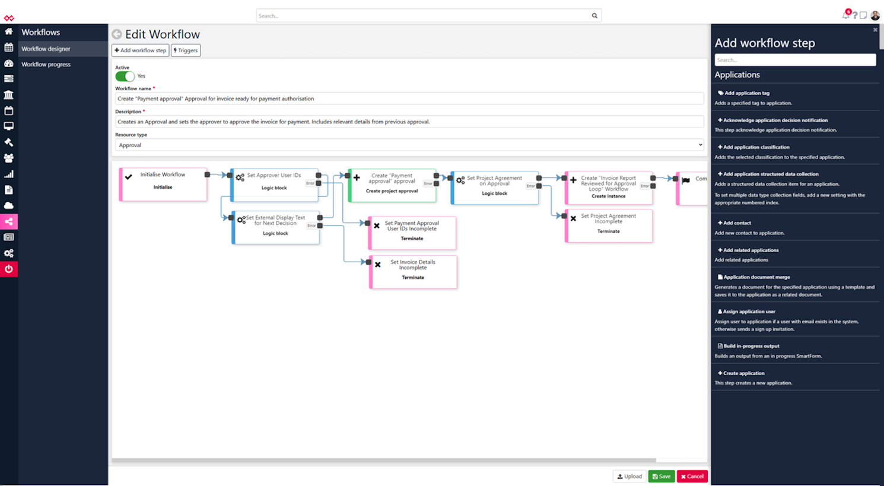Click the back arrow beside Edit Workflow
The height and width of the screenshot is (486, 884).
[x=117, y=34]
